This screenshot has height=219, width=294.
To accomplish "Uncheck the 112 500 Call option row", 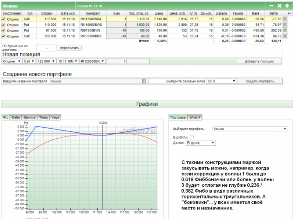I will [x=4, y=19].
